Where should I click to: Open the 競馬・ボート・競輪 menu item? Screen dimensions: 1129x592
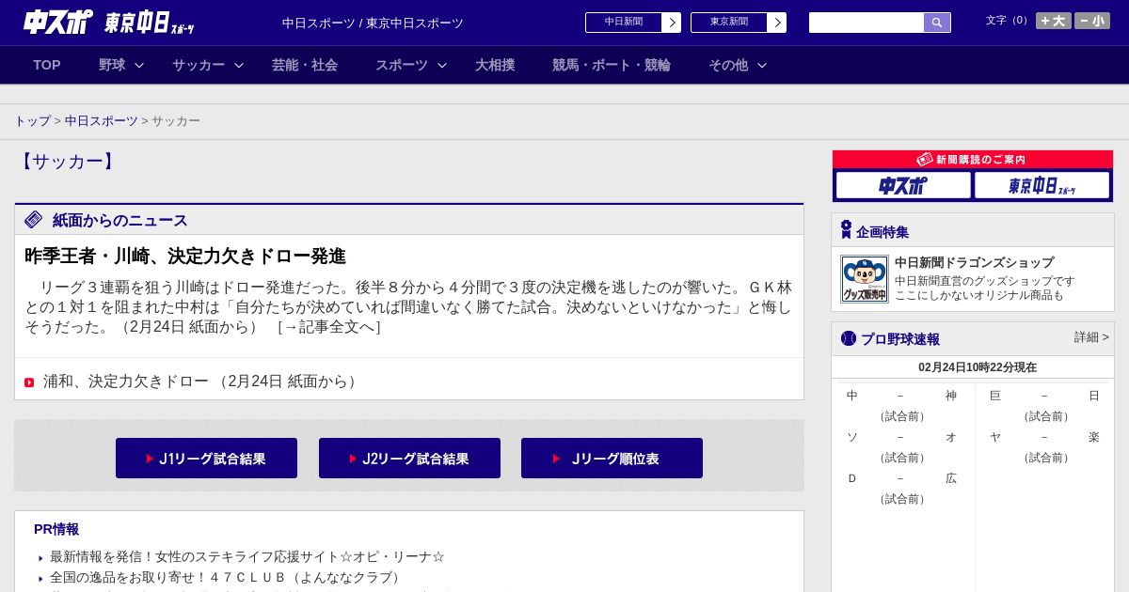coord(612,65)
